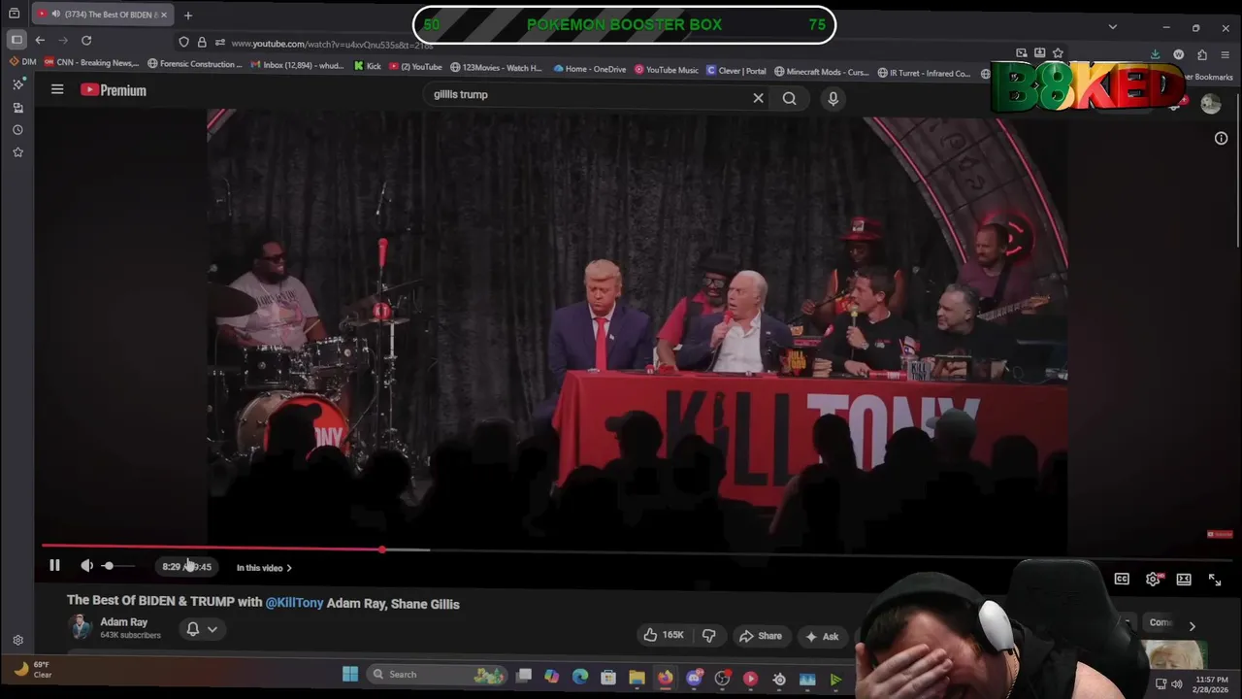
Task: Open the sidebar bookmarks star icon
Action: point(17,152)
